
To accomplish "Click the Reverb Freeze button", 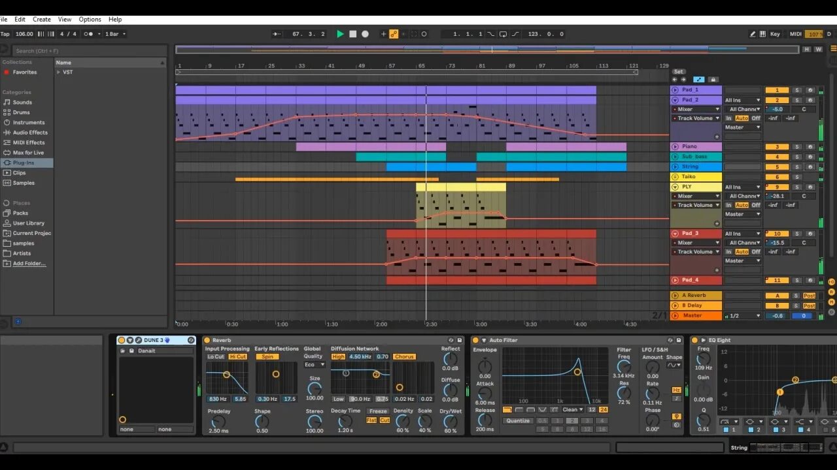I will [x=378, y=412].
